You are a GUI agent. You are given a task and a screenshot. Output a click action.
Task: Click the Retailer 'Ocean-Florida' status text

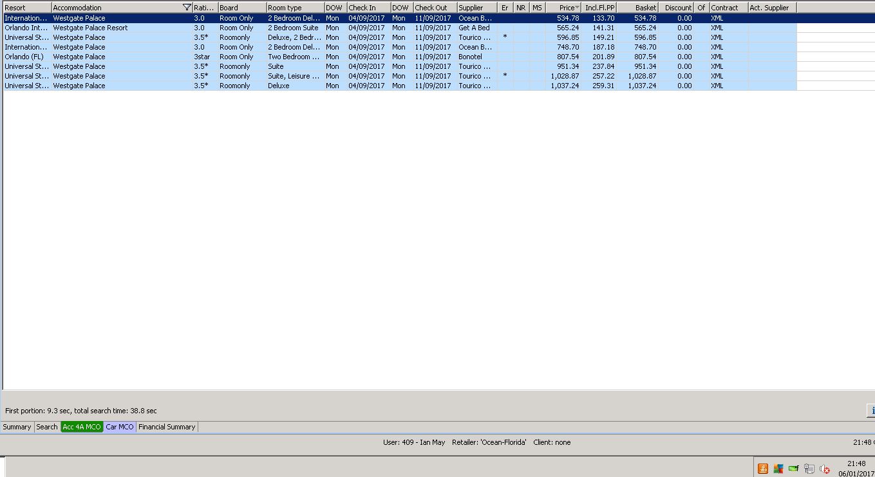click(489, 442)
